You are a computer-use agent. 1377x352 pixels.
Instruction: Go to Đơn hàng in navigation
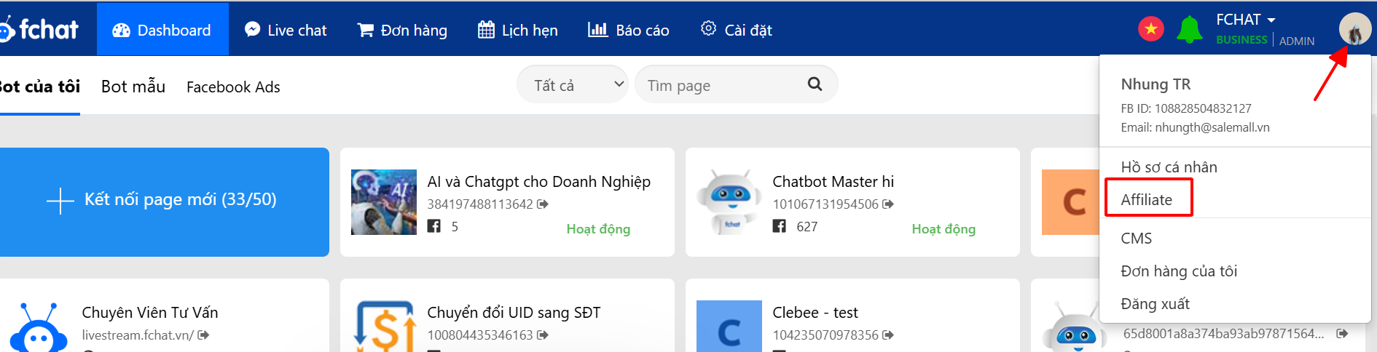click(x=402, y=30)
